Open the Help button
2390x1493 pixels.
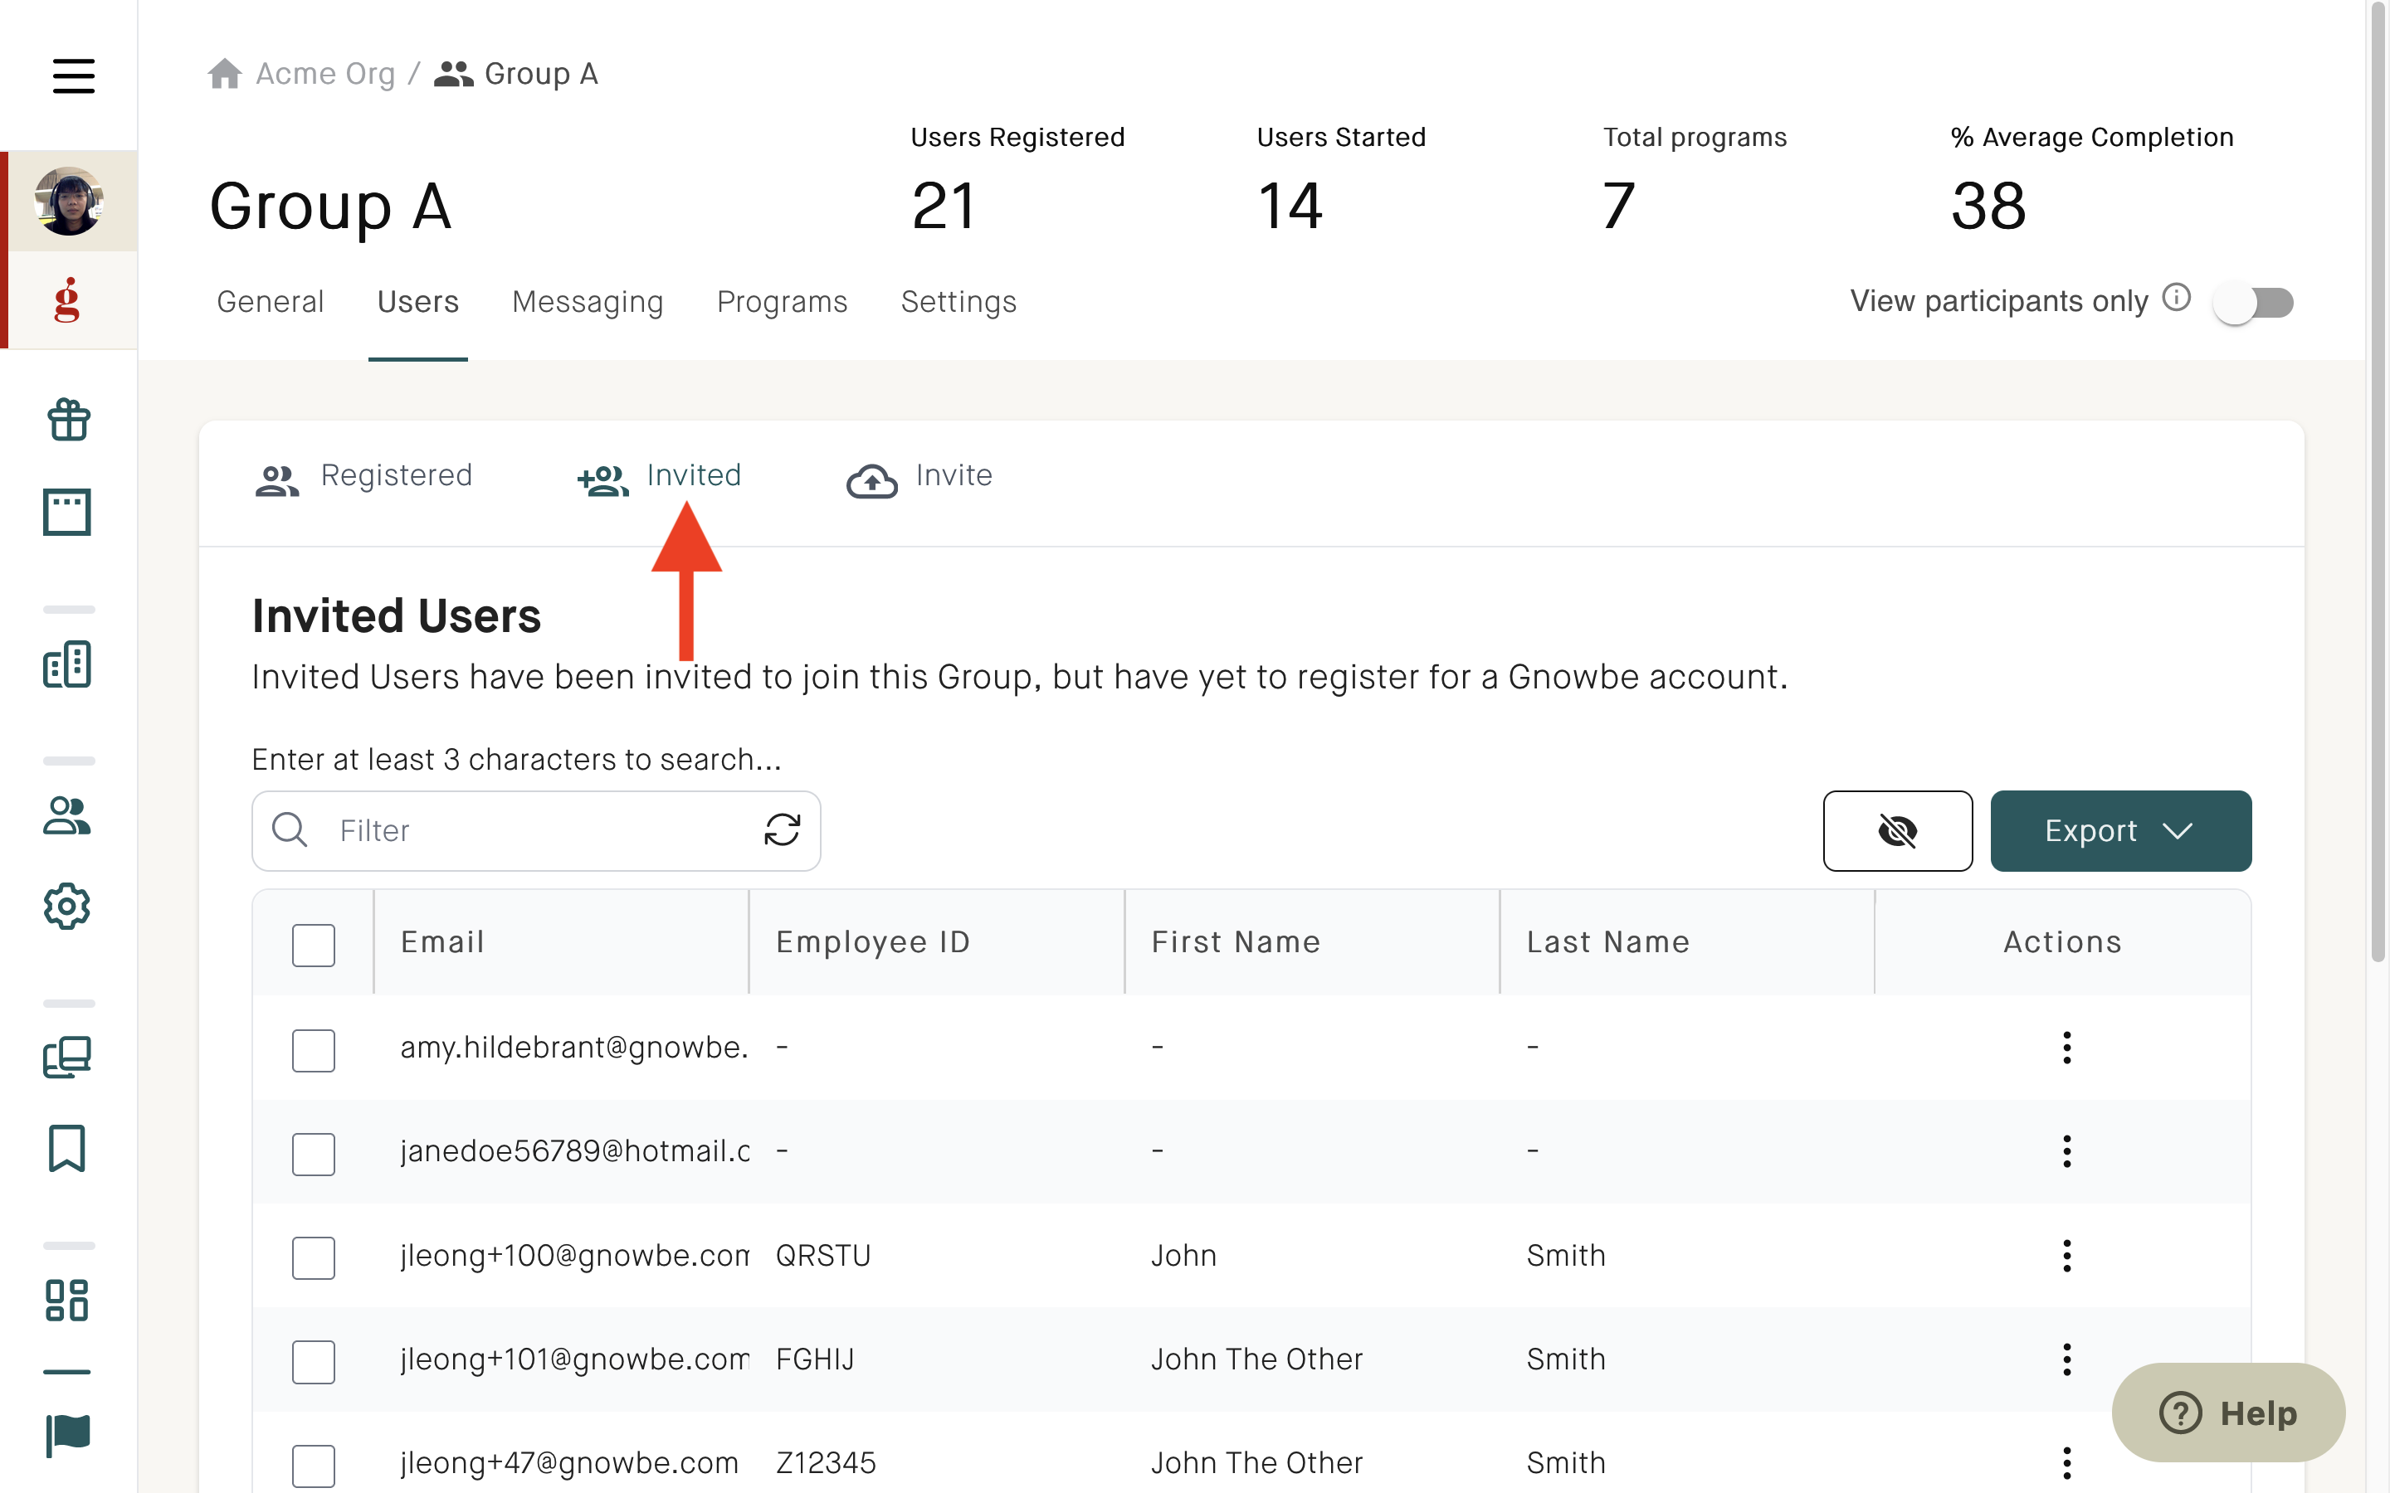(2228, 1412)
